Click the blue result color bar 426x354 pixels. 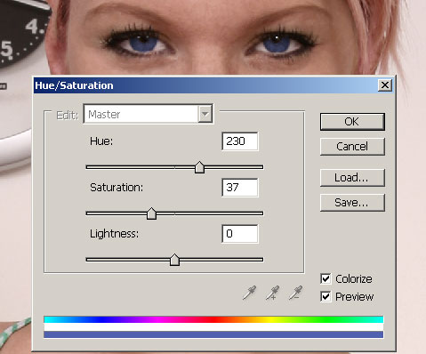click(x=213, y=334)
